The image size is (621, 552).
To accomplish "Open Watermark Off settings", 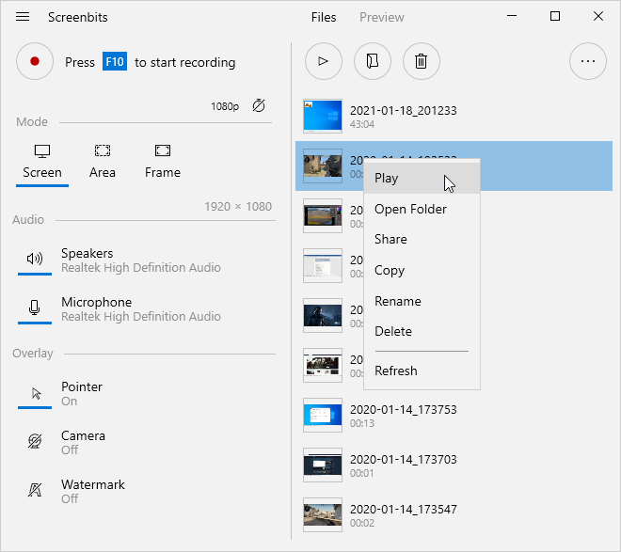I will click(93, 492).
